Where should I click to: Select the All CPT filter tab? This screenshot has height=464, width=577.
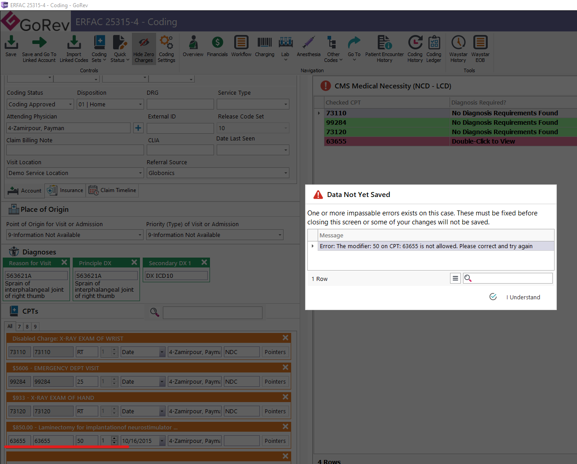(10, 326)
